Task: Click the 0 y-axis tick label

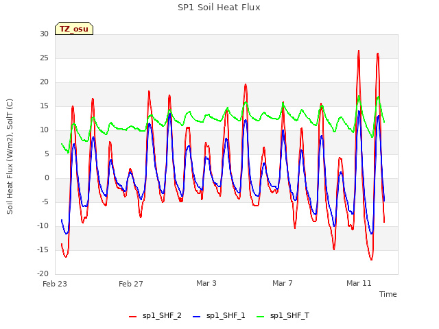Action: click(x=47, y=178)
